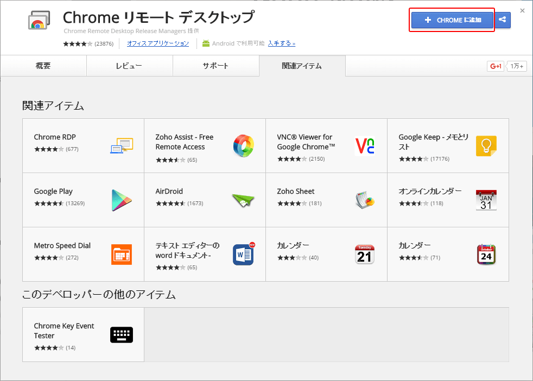533x381 pixels.
Task: Click the Google Keep - メモとリスト title
Action: (x=434, y=142)
